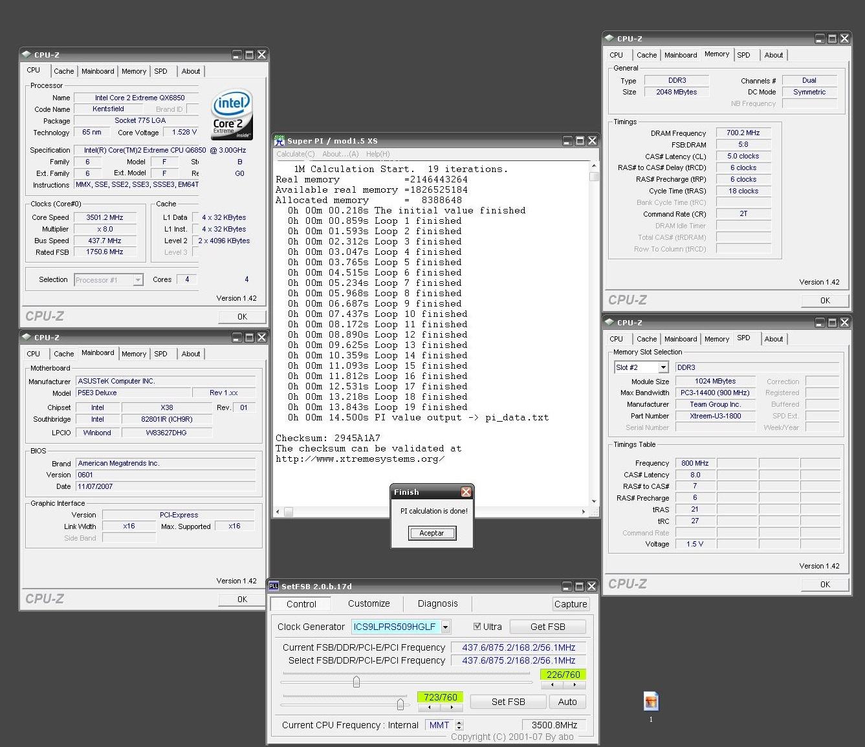Screen dimensions: 865x747
Task: Click the FSB:DRAM 5:8 ratio value
Action: (x=743, y=144)
